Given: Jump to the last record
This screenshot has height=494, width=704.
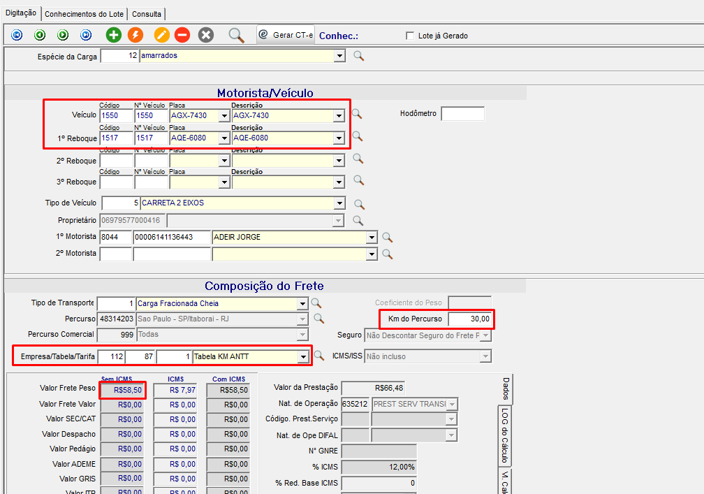Looking at the screenshot, I should pos(86,35).
